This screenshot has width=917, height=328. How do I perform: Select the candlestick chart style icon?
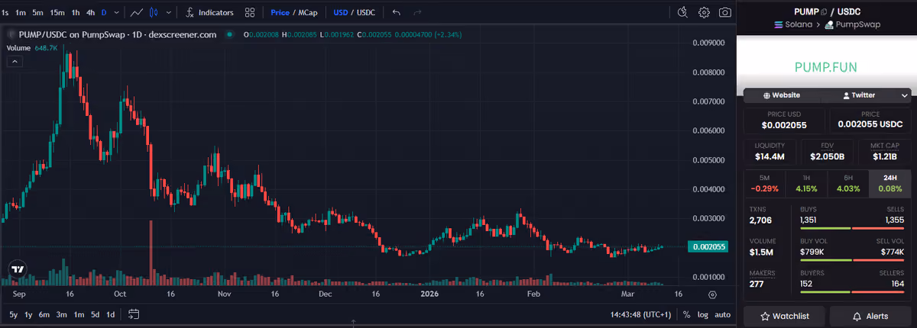pos(154,12)
